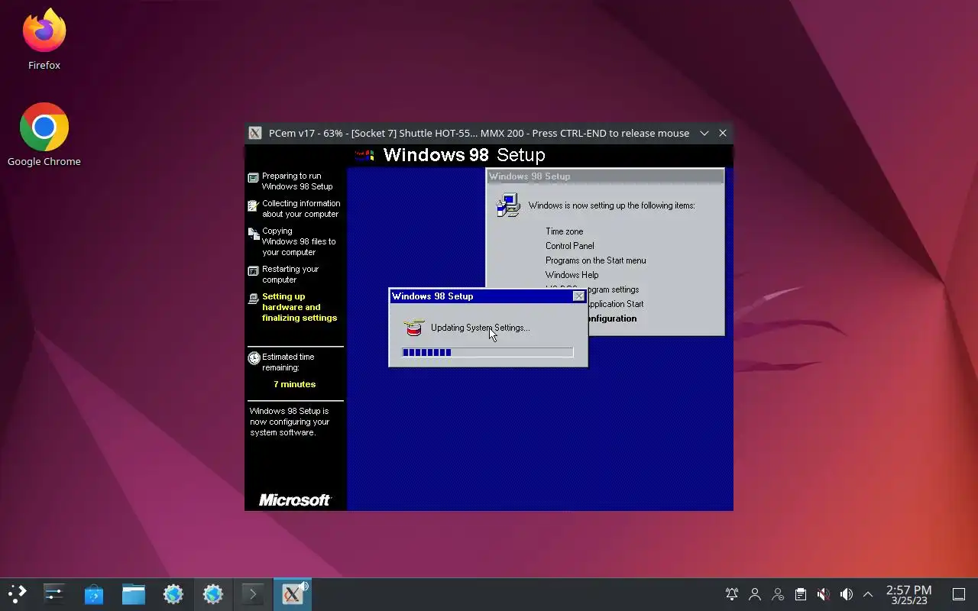Select the PCem taskbar entry
978x611 pixels.
click(x=293, y=594)
